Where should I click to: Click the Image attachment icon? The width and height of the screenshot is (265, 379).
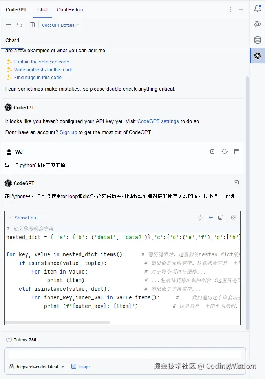click(74, 367)
